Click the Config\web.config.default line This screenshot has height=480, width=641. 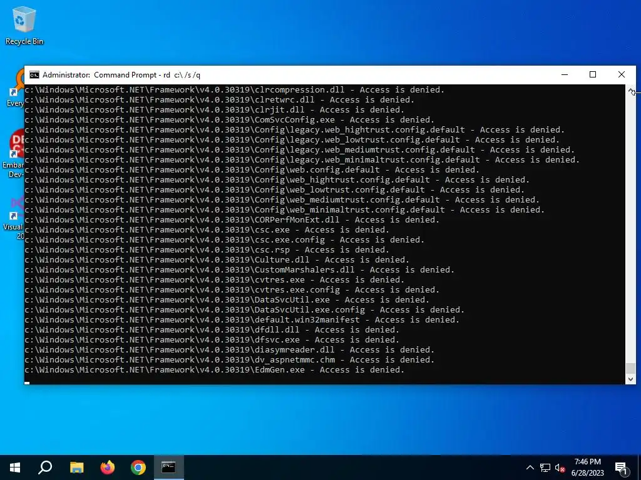252,170
